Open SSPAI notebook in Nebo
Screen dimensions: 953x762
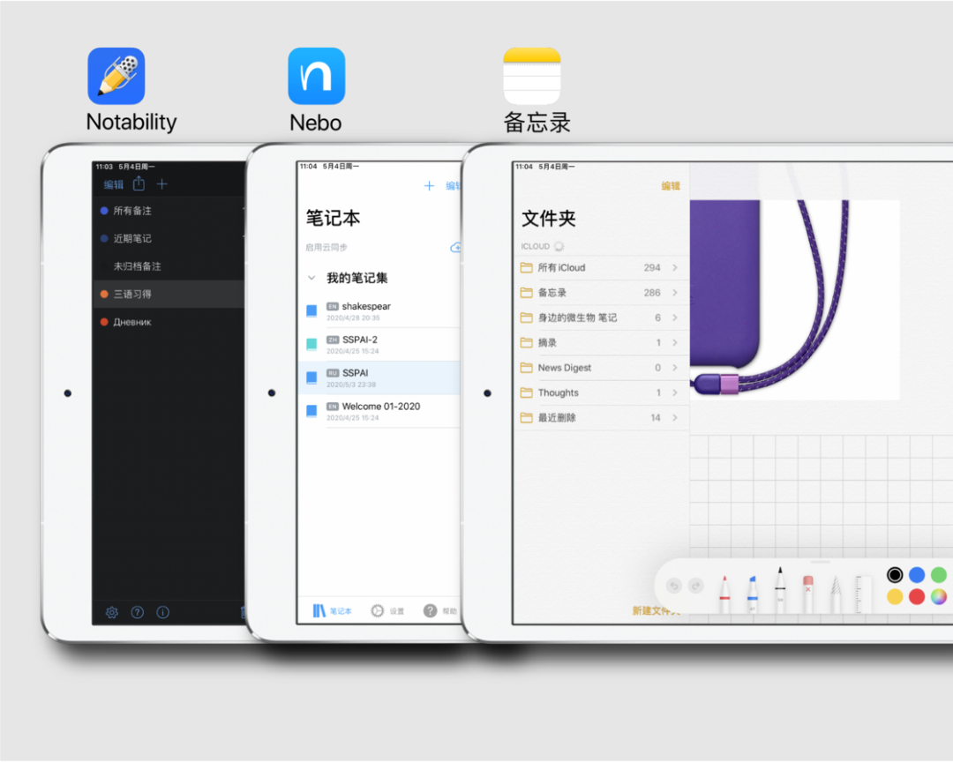[x=379, y=378]
